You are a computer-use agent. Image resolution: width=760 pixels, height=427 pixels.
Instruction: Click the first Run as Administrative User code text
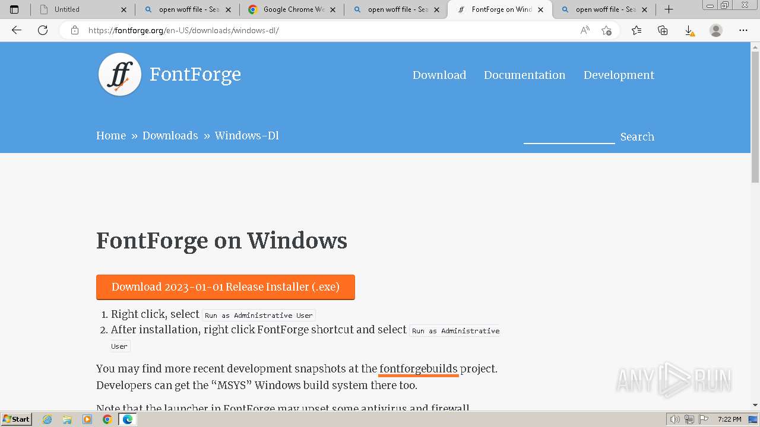(x=259, y=316)
